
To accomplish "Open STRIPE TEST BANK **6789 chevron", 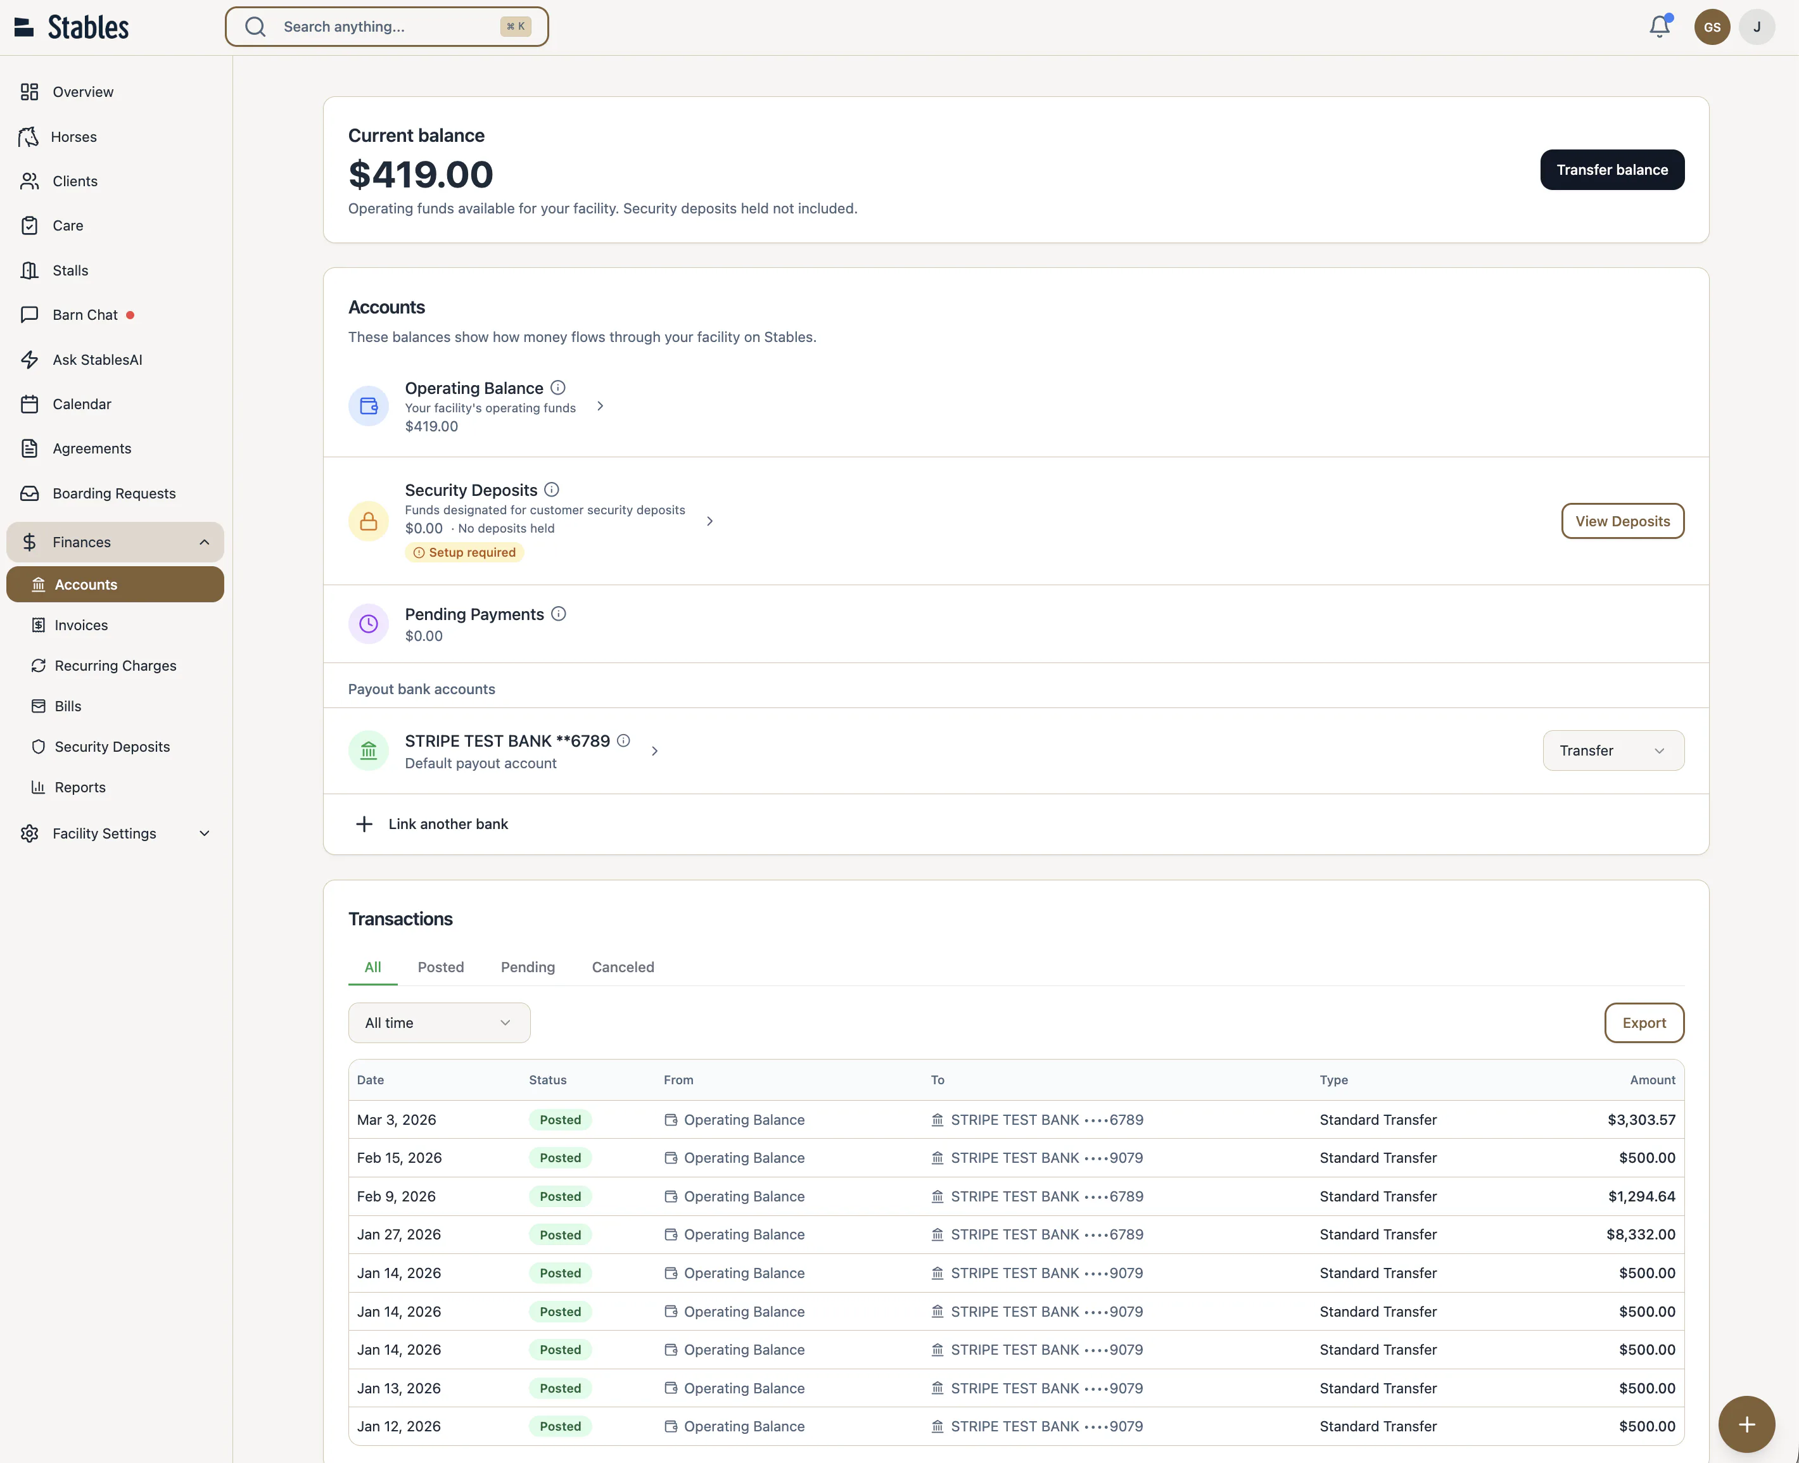I will pyautogui.click(x=654, y=751).
